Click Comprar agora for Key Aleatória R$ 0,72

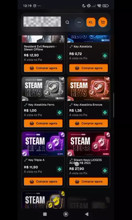click(x=89, y=68)
